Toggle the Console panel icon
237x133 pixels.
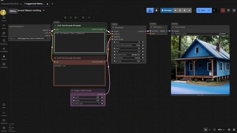4,113
